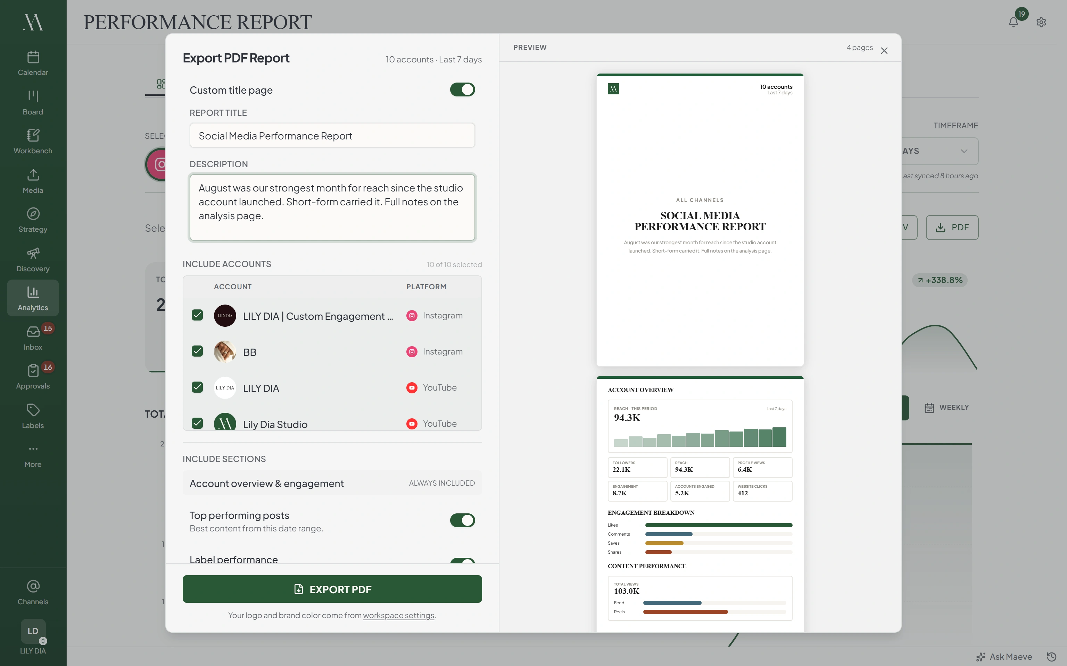Viewport: 1067px width, 666px height.
Task: Click the 'Last synced 8 hours ago' text
Action: [x=940, y=176]
